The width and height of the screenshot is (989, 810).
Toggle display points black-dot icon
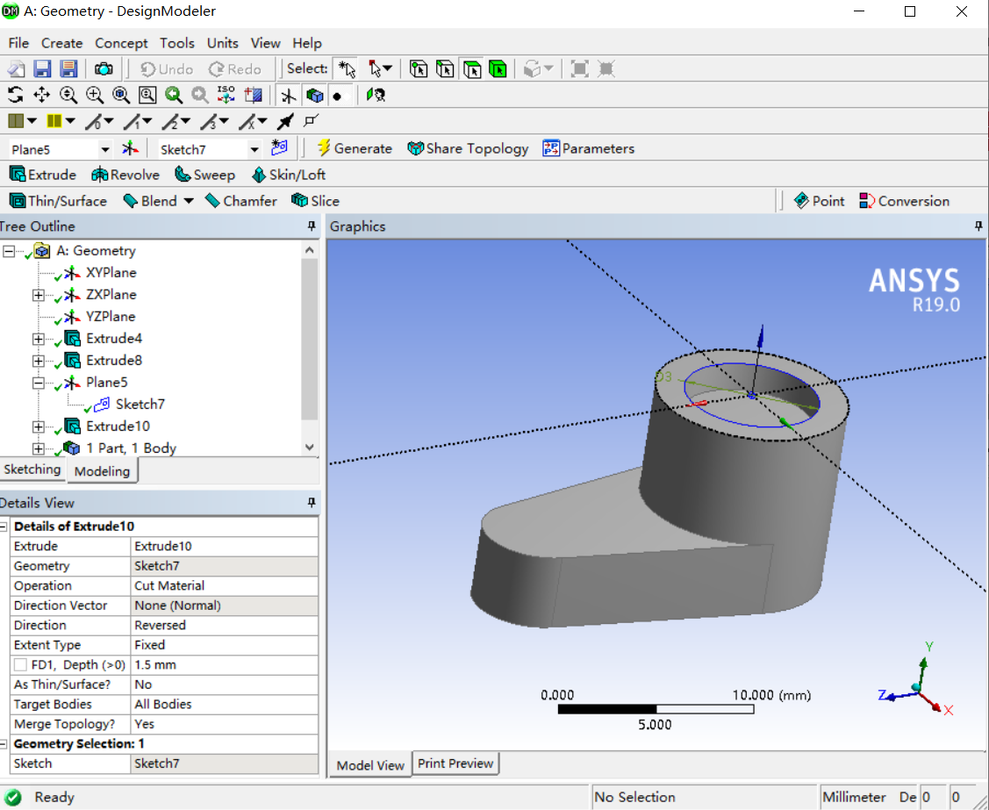(x=338, y=97)
